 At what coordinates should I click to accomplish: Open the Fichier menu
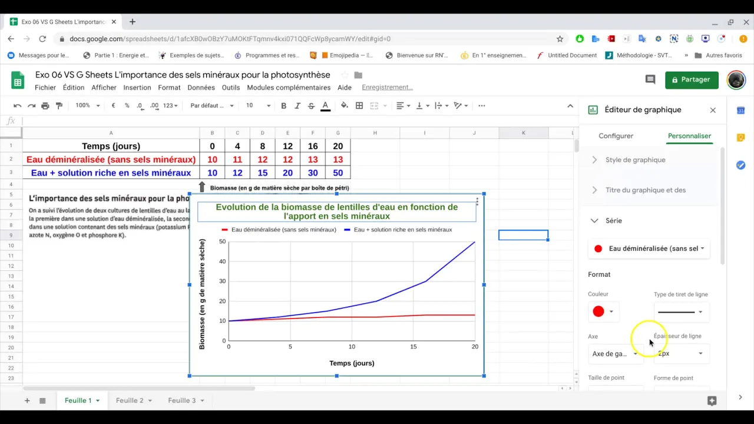(x=45, y=88)
